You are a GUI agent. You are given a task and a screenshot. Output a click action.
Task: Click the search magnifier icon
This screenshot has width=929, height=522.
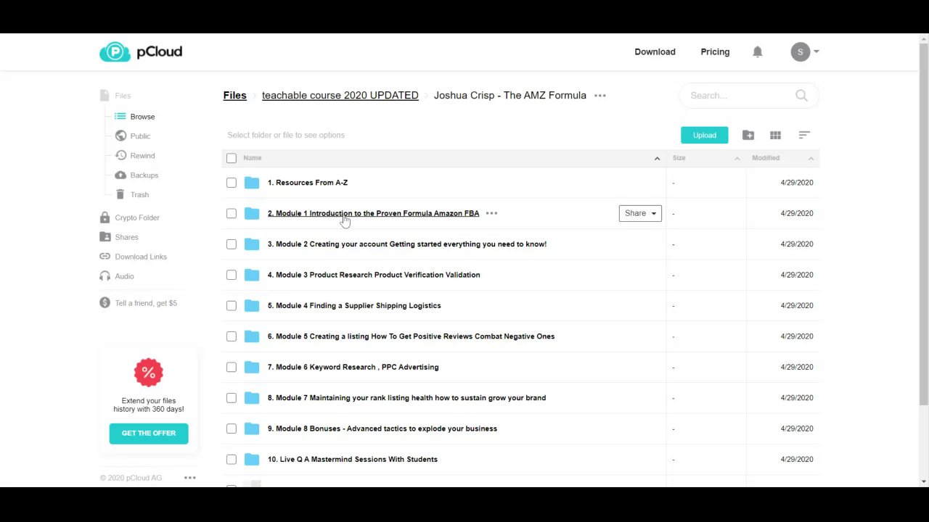click(801, 95)
